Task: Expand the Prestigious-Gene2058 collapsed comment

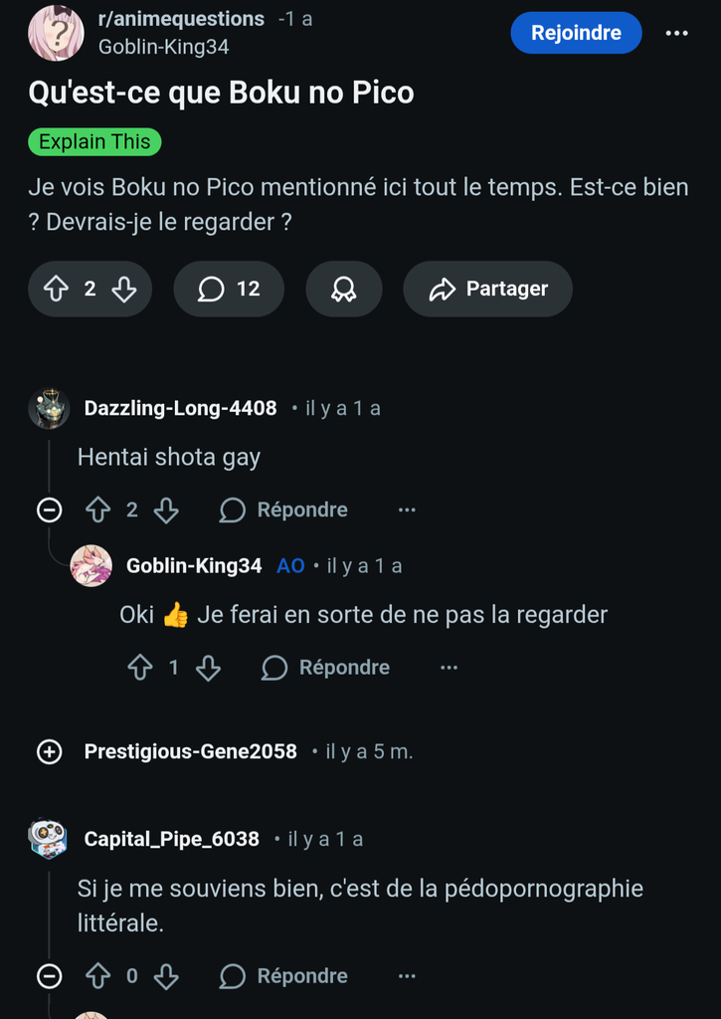Action: [49, 752]
